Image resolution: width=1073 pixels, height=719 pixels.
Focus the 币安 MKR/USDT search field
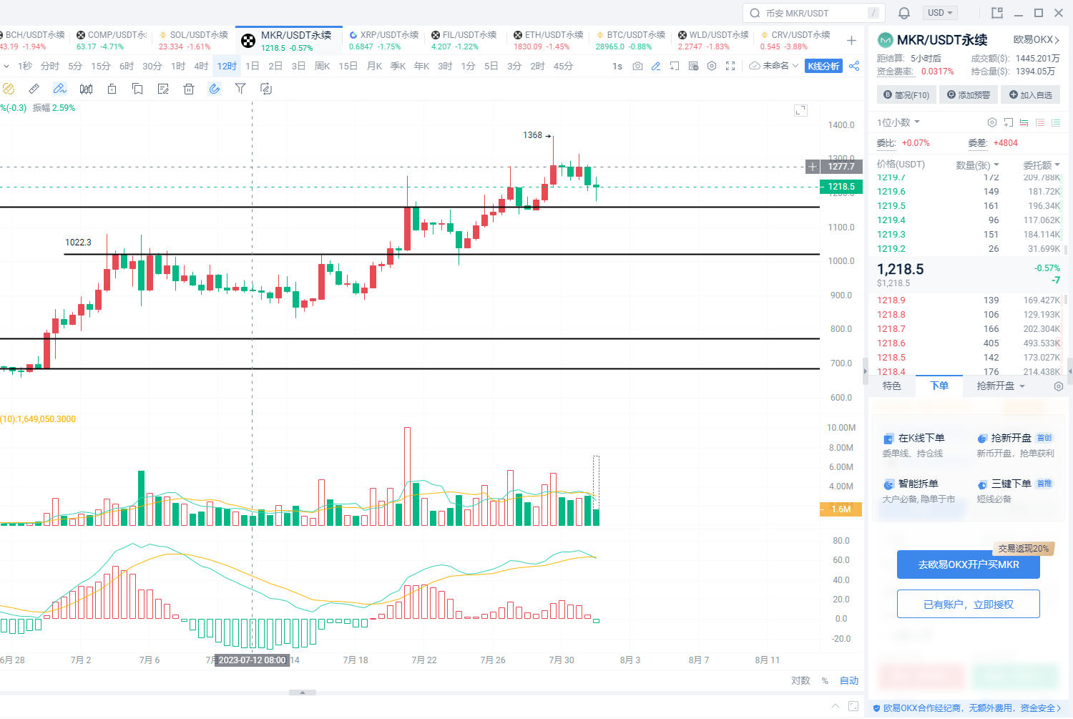(x=814, y=13)
